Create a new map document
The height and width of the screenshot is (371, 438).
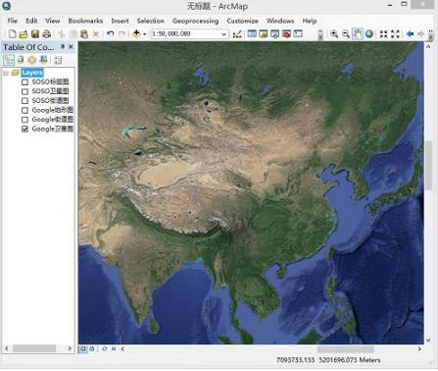[13, 33]
